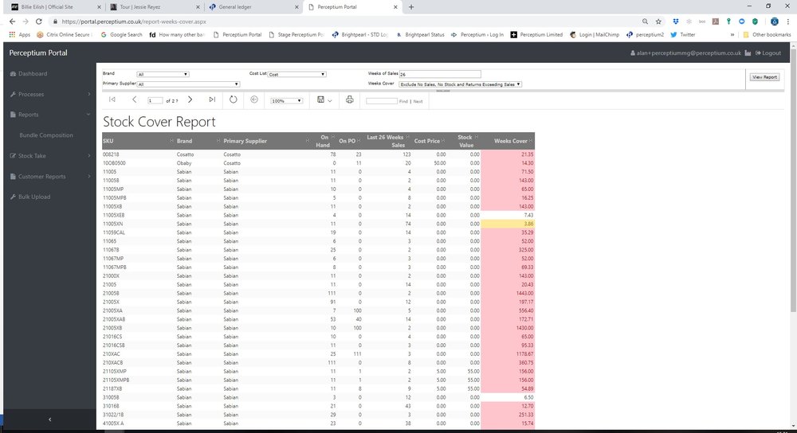Image resolution: width=797 pixels, height=433 pixels.
Task: Change the zoom level 100% dropdown
Action: pos(287,101)
